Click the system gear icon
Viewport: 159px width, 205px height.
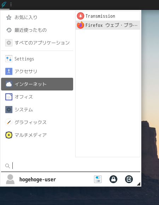click(x=9, y=110)
